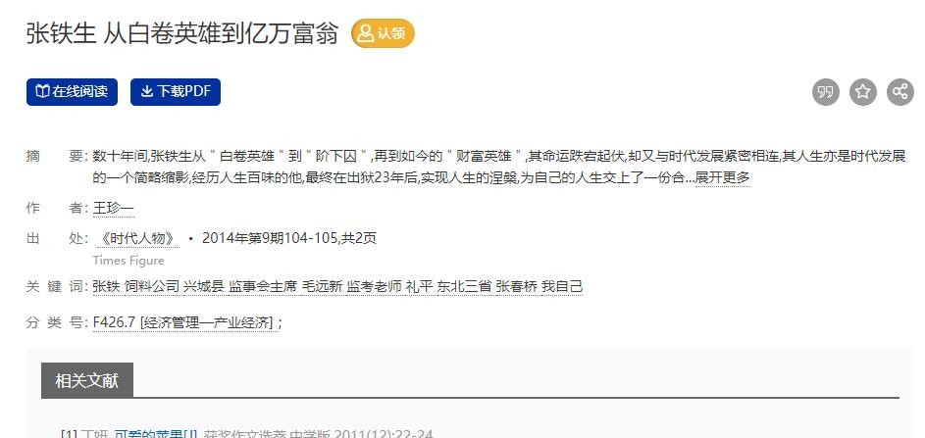
Task: Expand abstract with 展开更多
Action: point(722,176)
